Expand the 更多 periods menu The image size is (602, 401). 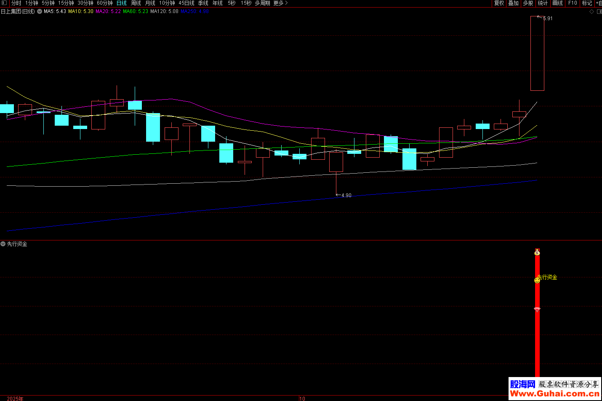coord(280,3)
